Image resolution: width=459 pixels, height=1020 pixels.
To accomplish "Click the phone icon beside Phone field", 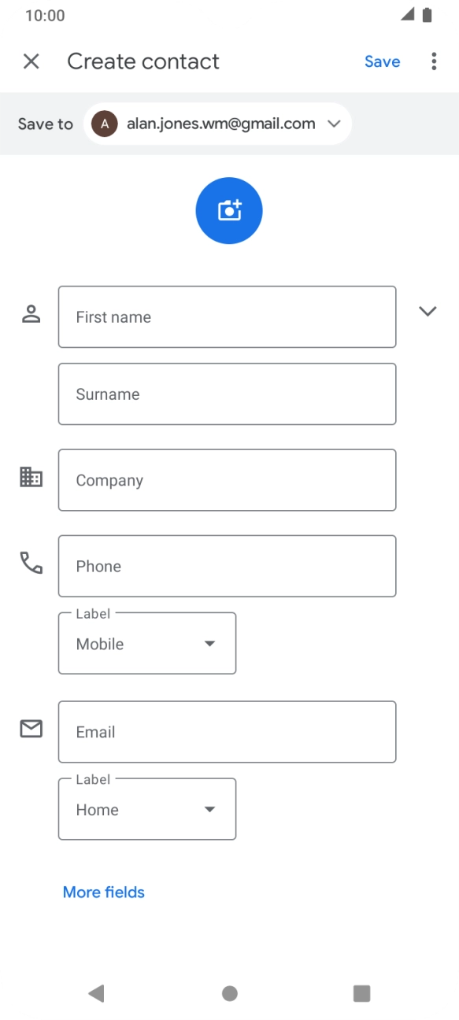I will (x=31, y=562).
